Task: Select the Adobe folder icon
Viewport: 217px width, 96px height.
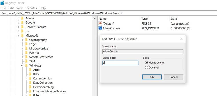Action: [22, 18]
